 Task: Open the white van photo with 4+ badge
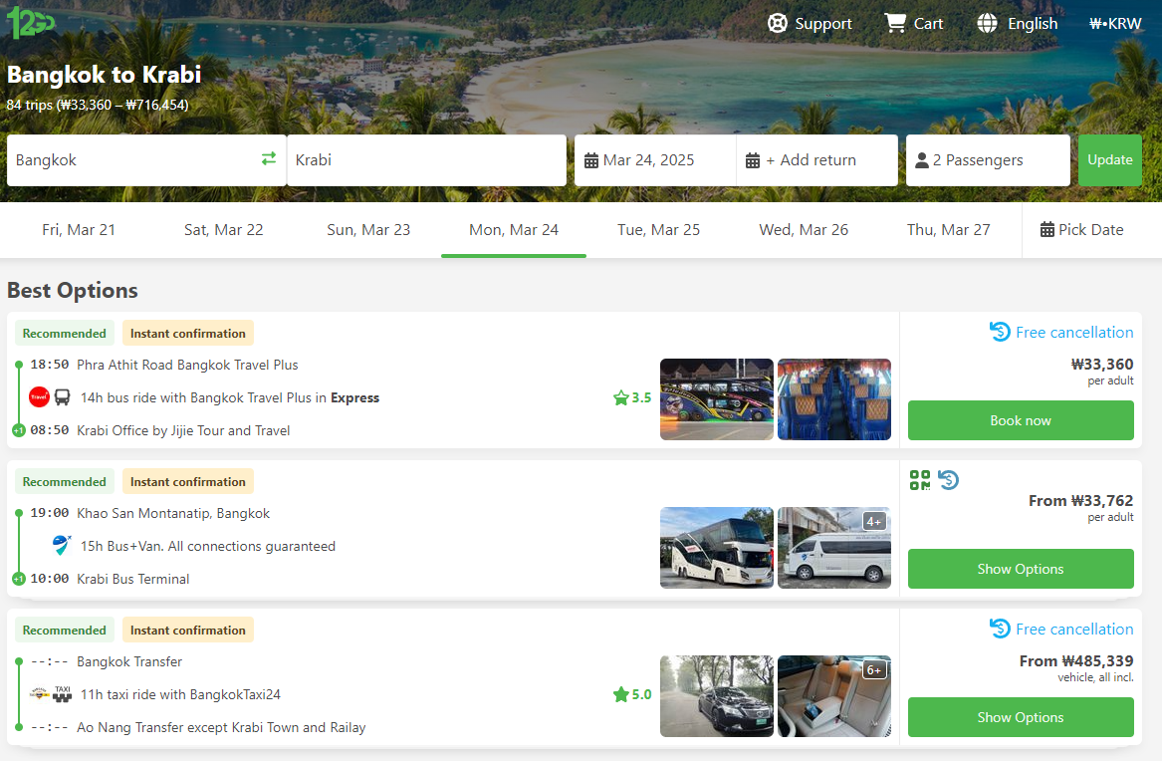pos(834,548)
